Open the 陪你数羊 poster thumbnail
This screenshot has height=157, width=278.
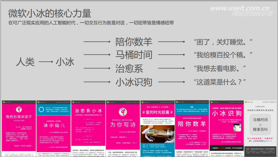click(192, 129)
